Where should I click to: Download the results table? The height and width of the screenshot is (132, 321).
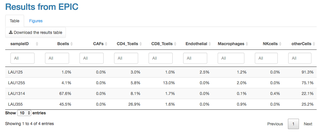35,32
